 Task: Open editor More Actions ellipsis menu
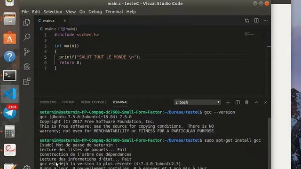[x=266, y=21]
